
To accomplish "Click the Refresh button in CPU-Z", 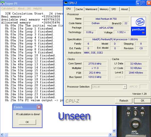I will (124, 101).
